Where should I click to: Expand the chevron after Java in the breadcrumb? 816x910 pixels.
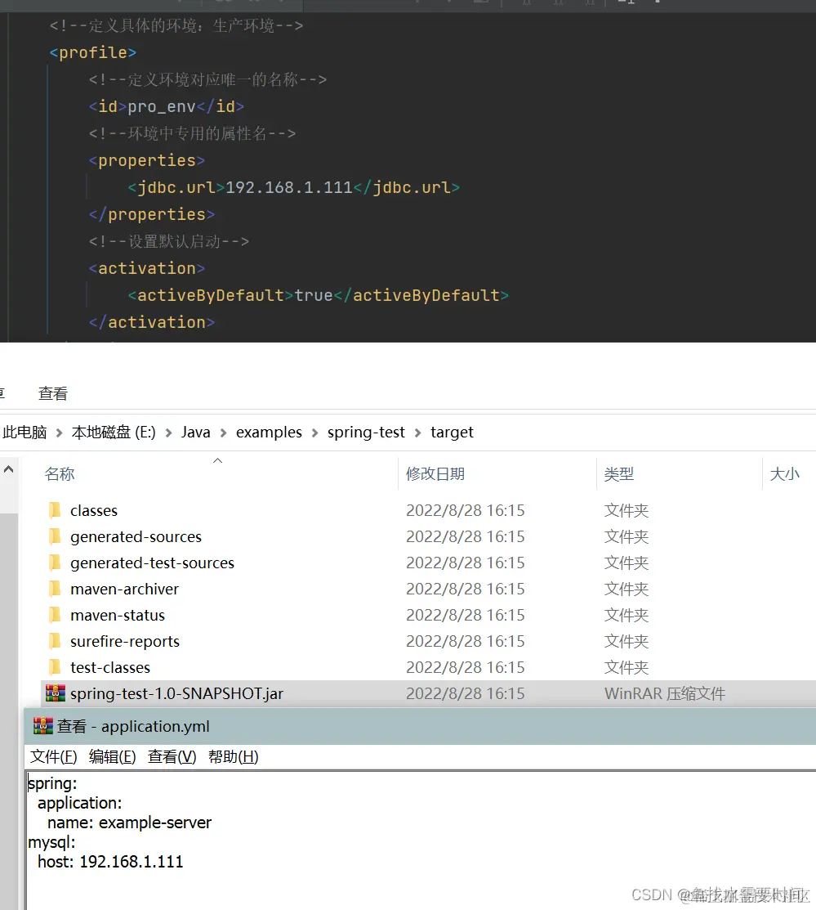(223, 433)
